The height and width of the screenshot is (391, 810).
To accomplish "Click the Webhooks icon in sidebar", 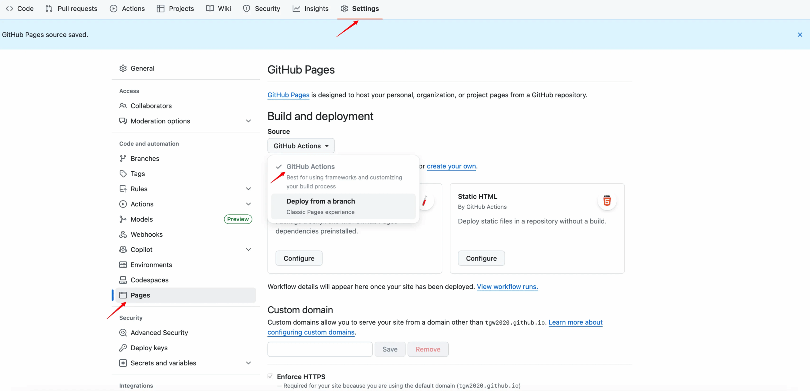I will tap(123, 234).
